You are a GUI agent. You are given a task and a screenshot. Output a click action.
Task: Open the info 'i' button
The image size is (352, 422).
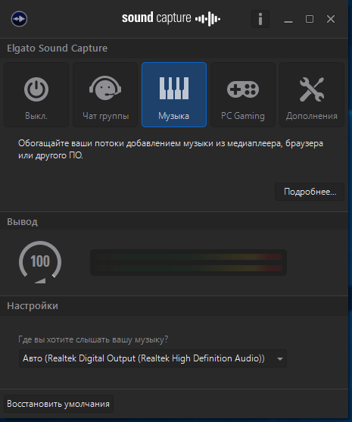[260, 19]
